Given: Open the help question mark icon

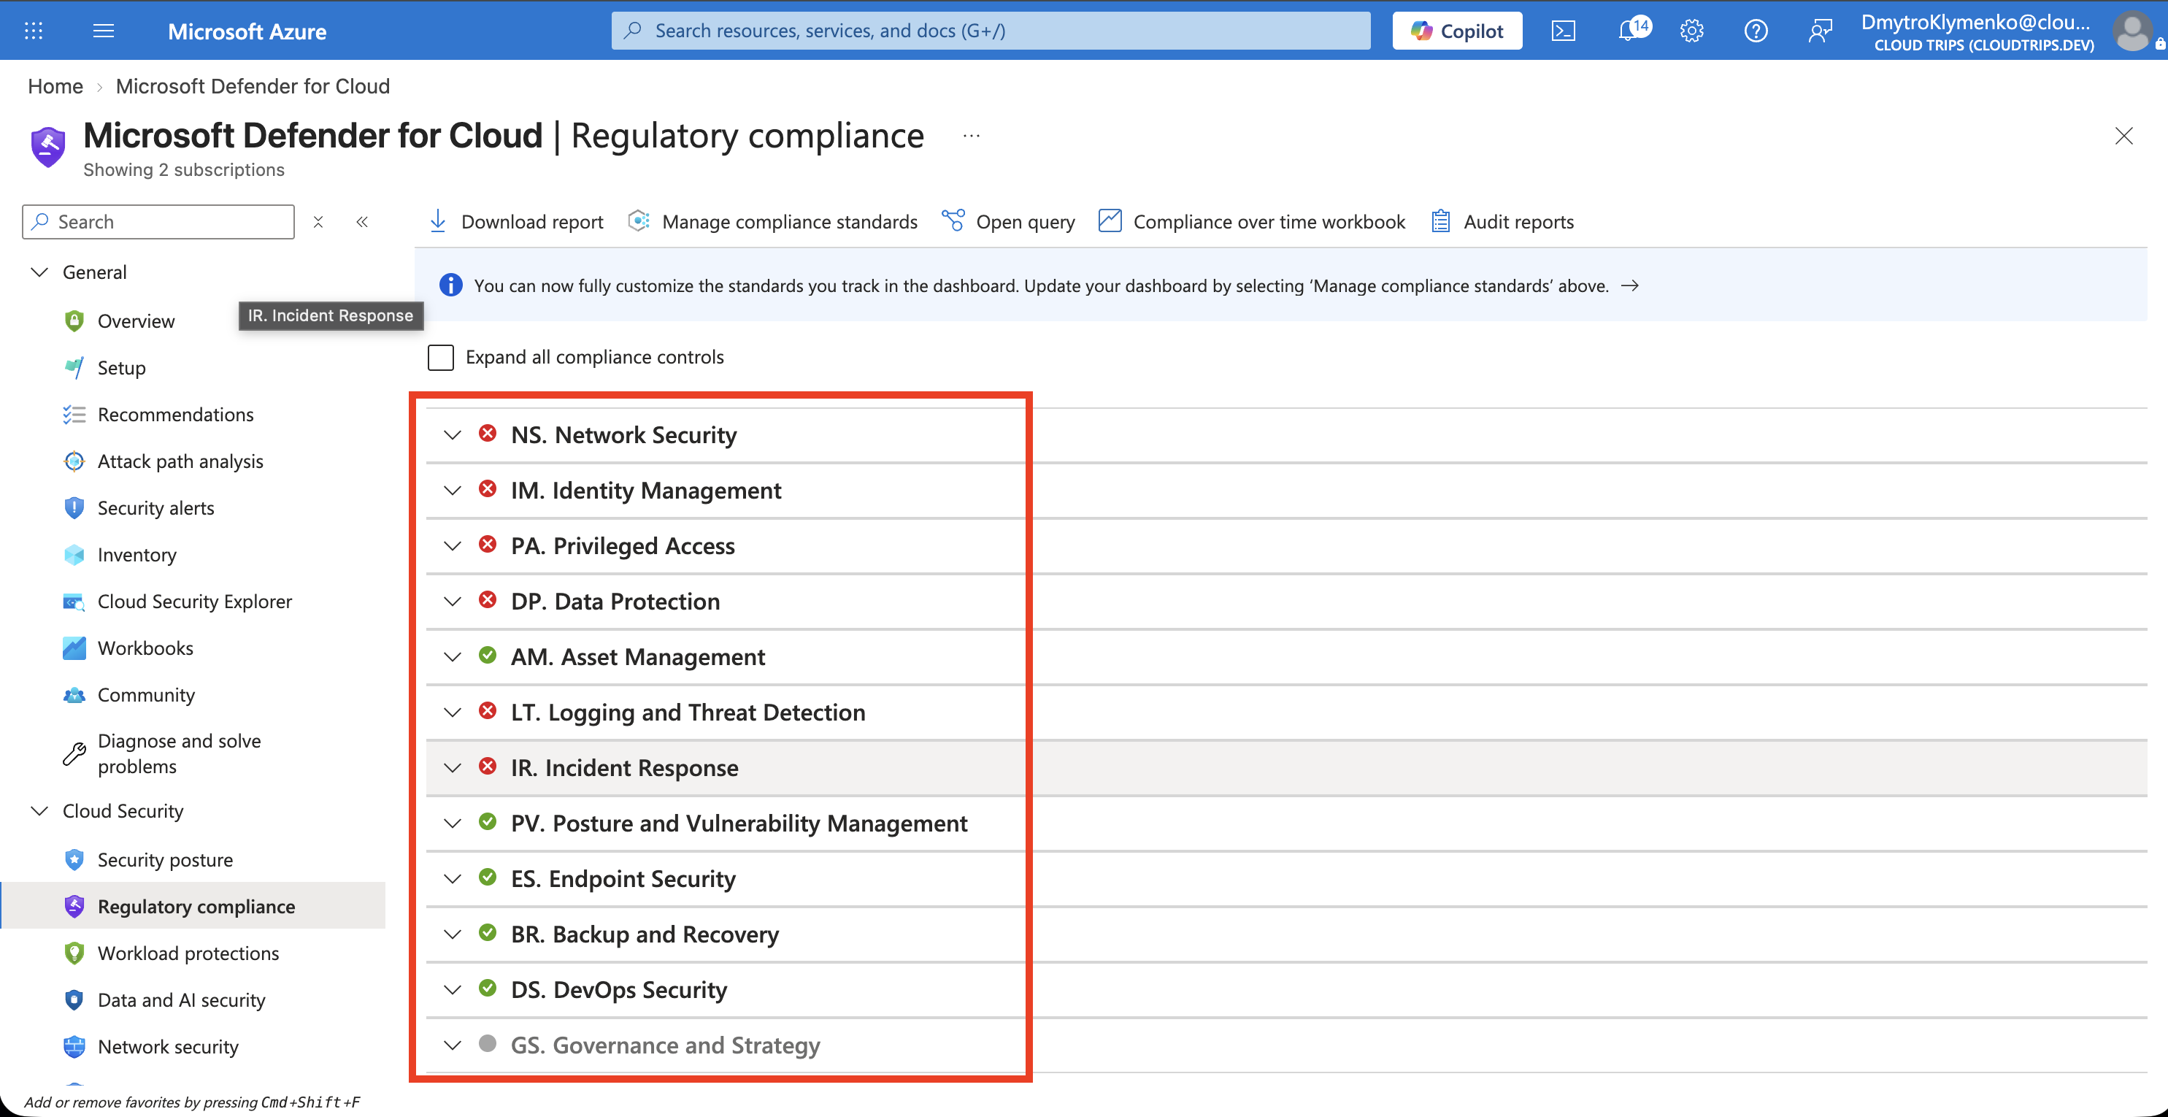Looking at the screenshot, I should pyautogui.click(x=1756, y=31).
